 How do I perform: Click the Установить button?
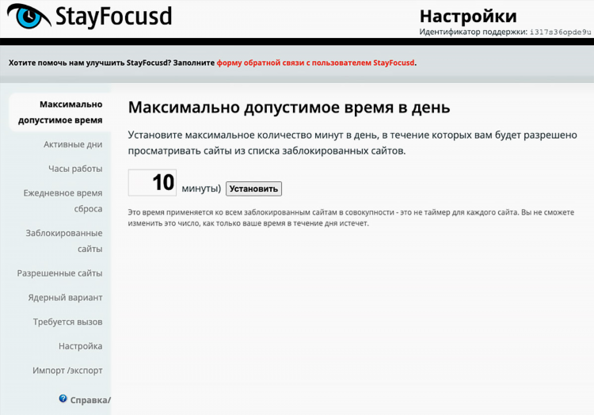tap(253, 188)
